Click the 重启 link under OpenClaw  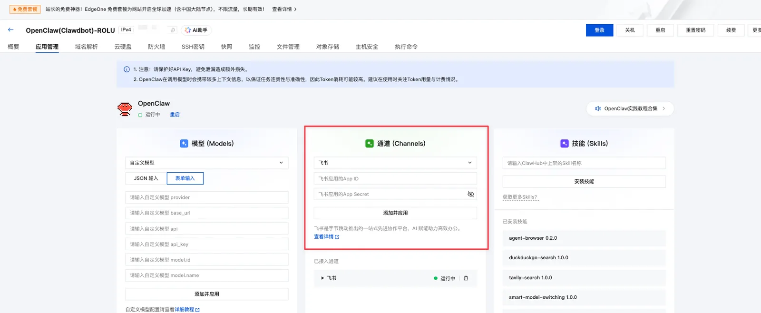[x=175, y=115]
